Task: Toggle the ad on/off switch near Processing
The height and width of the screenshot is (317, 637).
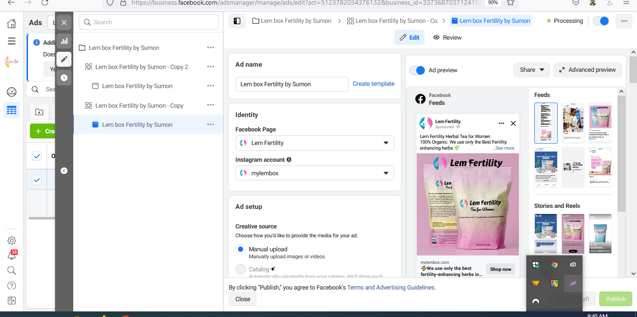Action: (601, 21)
